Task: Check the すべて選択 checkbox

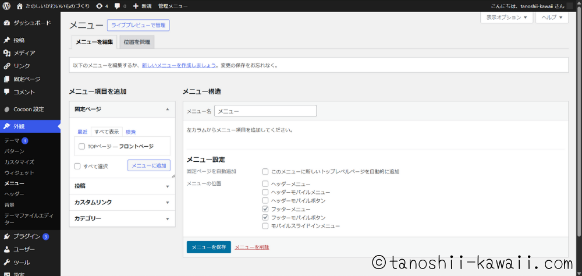Action: (x=77, y=166)
